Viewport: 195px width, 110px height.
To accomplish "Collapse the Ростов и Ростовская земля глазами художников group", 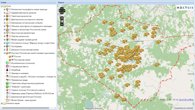I will [5, 53].
